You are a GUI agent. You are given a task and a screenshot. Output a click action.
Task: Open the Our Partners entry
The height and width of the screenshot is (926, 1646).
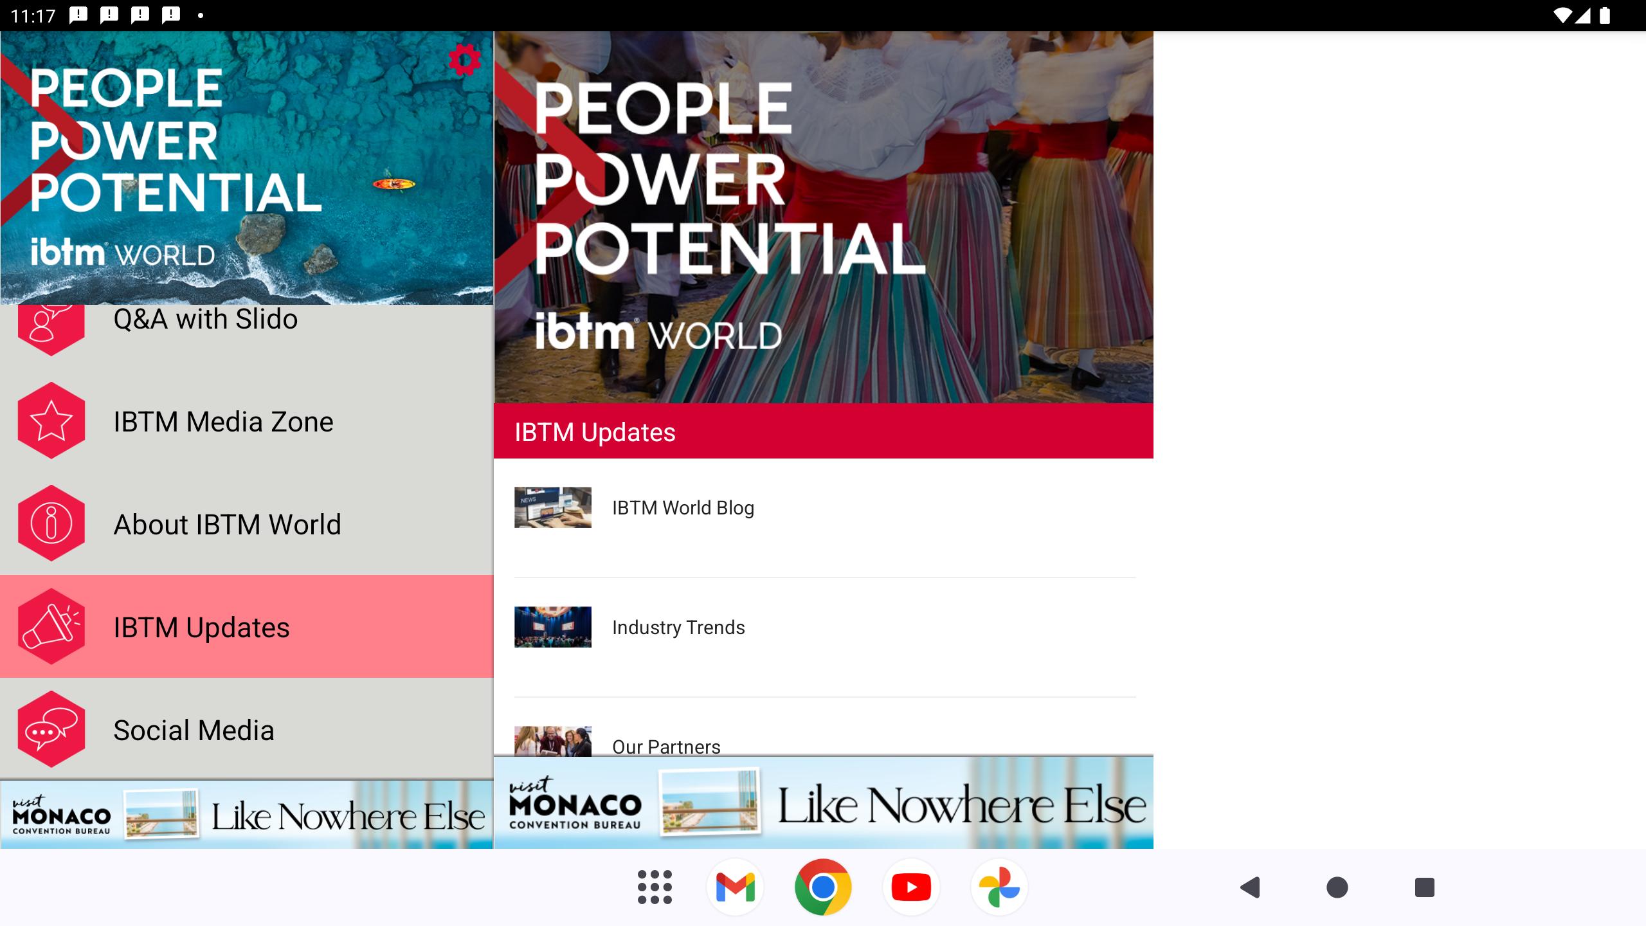824,727
